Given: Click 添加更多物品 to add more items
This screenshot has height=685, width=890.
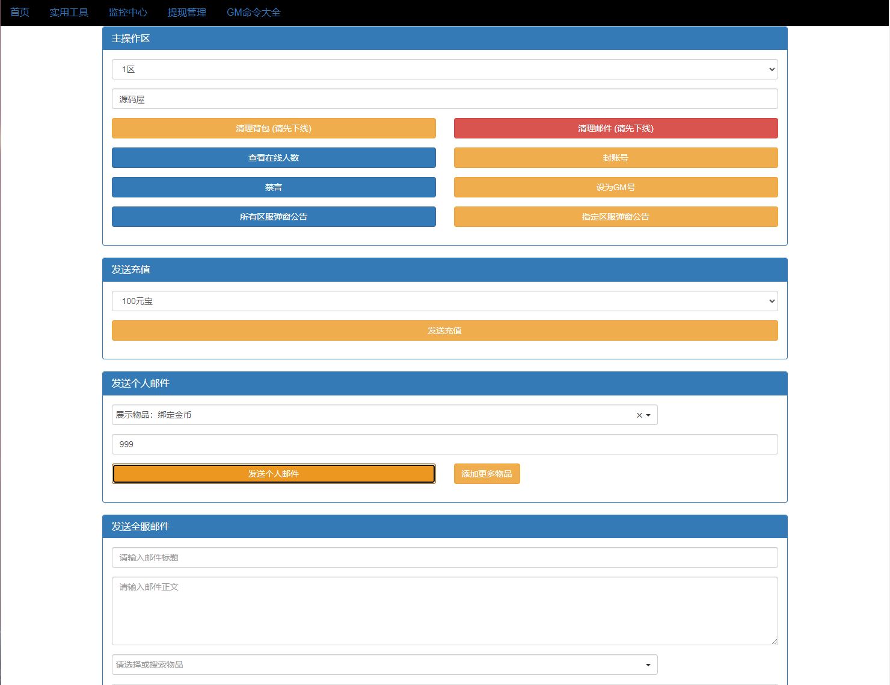Looking at the screenshot, I should coord(486,474).
